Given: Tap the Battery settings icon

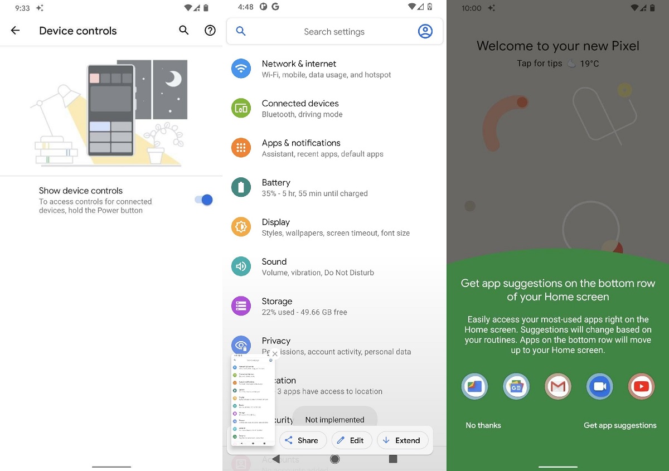Looking at the screenshot, I should point(241,187).
